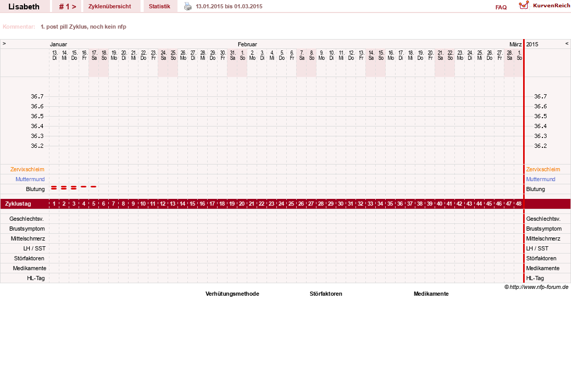Click the Zyklustag header label
Viewport: 571px width, 366px height.
coord(18,204)
